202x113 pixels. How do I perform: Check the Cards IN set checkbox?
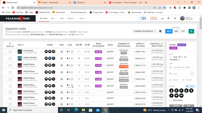pyautogui.click(x=170, y=57)
